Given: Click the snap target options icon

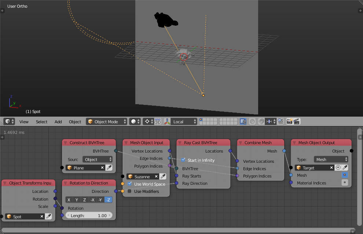Looking at the screenshot, I should [x=280, y=121].
